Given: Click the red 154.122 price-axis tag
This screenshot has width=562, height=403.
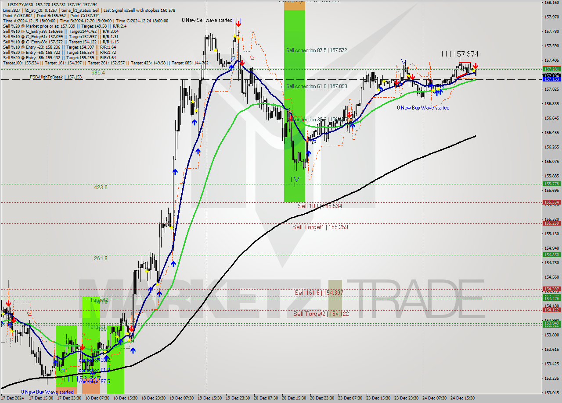Looking at the screenshot, I should click(x=551, y=310).
